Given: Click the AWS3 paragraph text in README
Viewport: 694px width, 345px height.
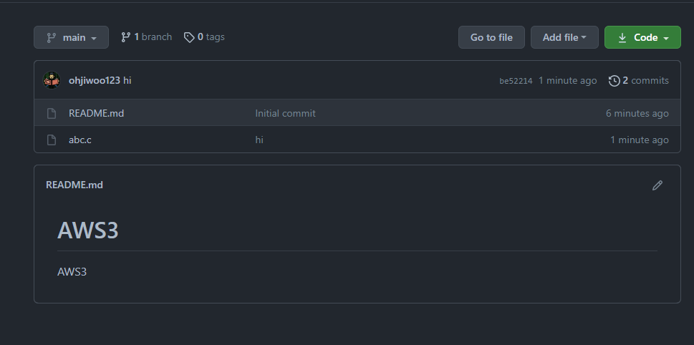Looking at the screenshot, I should click(x=72, y=271).
